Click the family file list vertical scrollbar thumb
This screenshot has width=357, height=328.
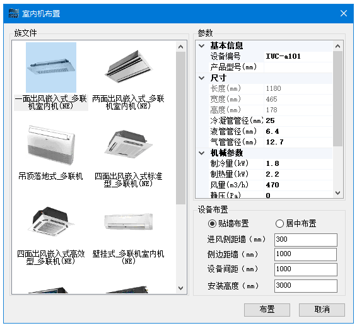pos(181,128)
